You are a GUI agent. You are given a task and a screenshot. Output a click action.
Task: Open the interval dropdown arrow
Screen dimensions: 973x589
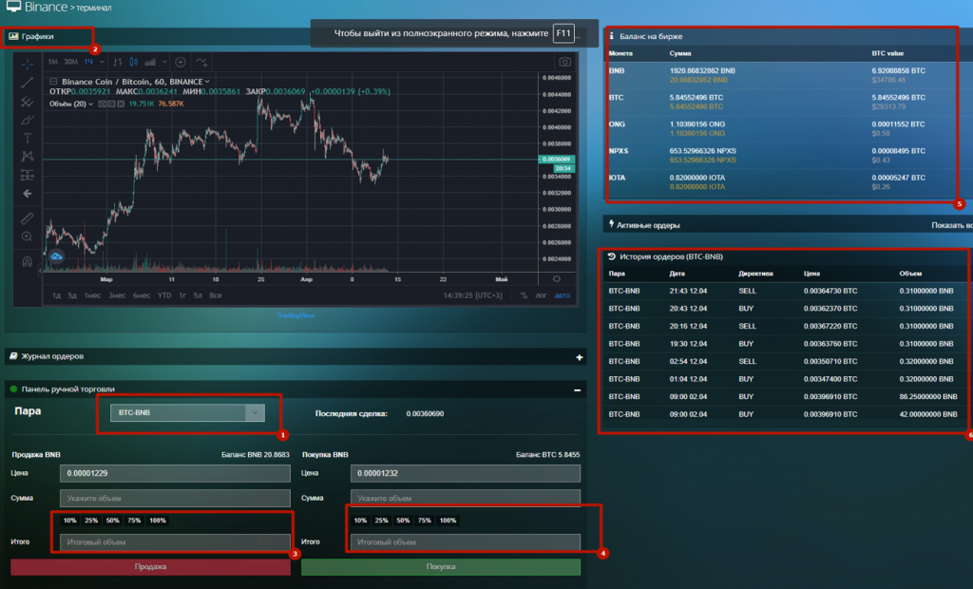pyautogui.click(x=102, y=62)
